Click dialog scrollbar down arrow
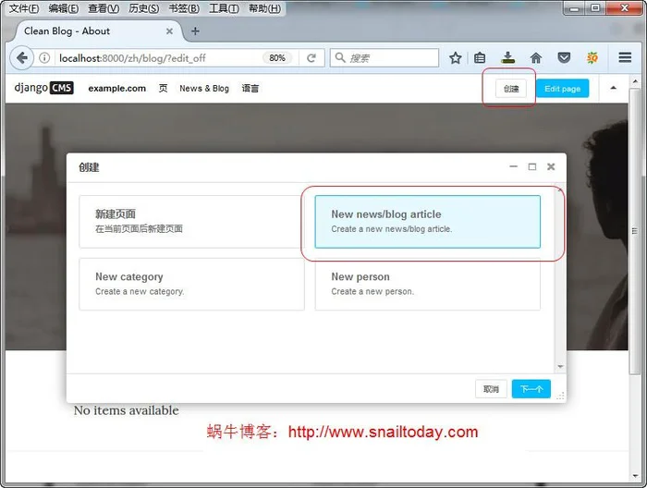 560,366
